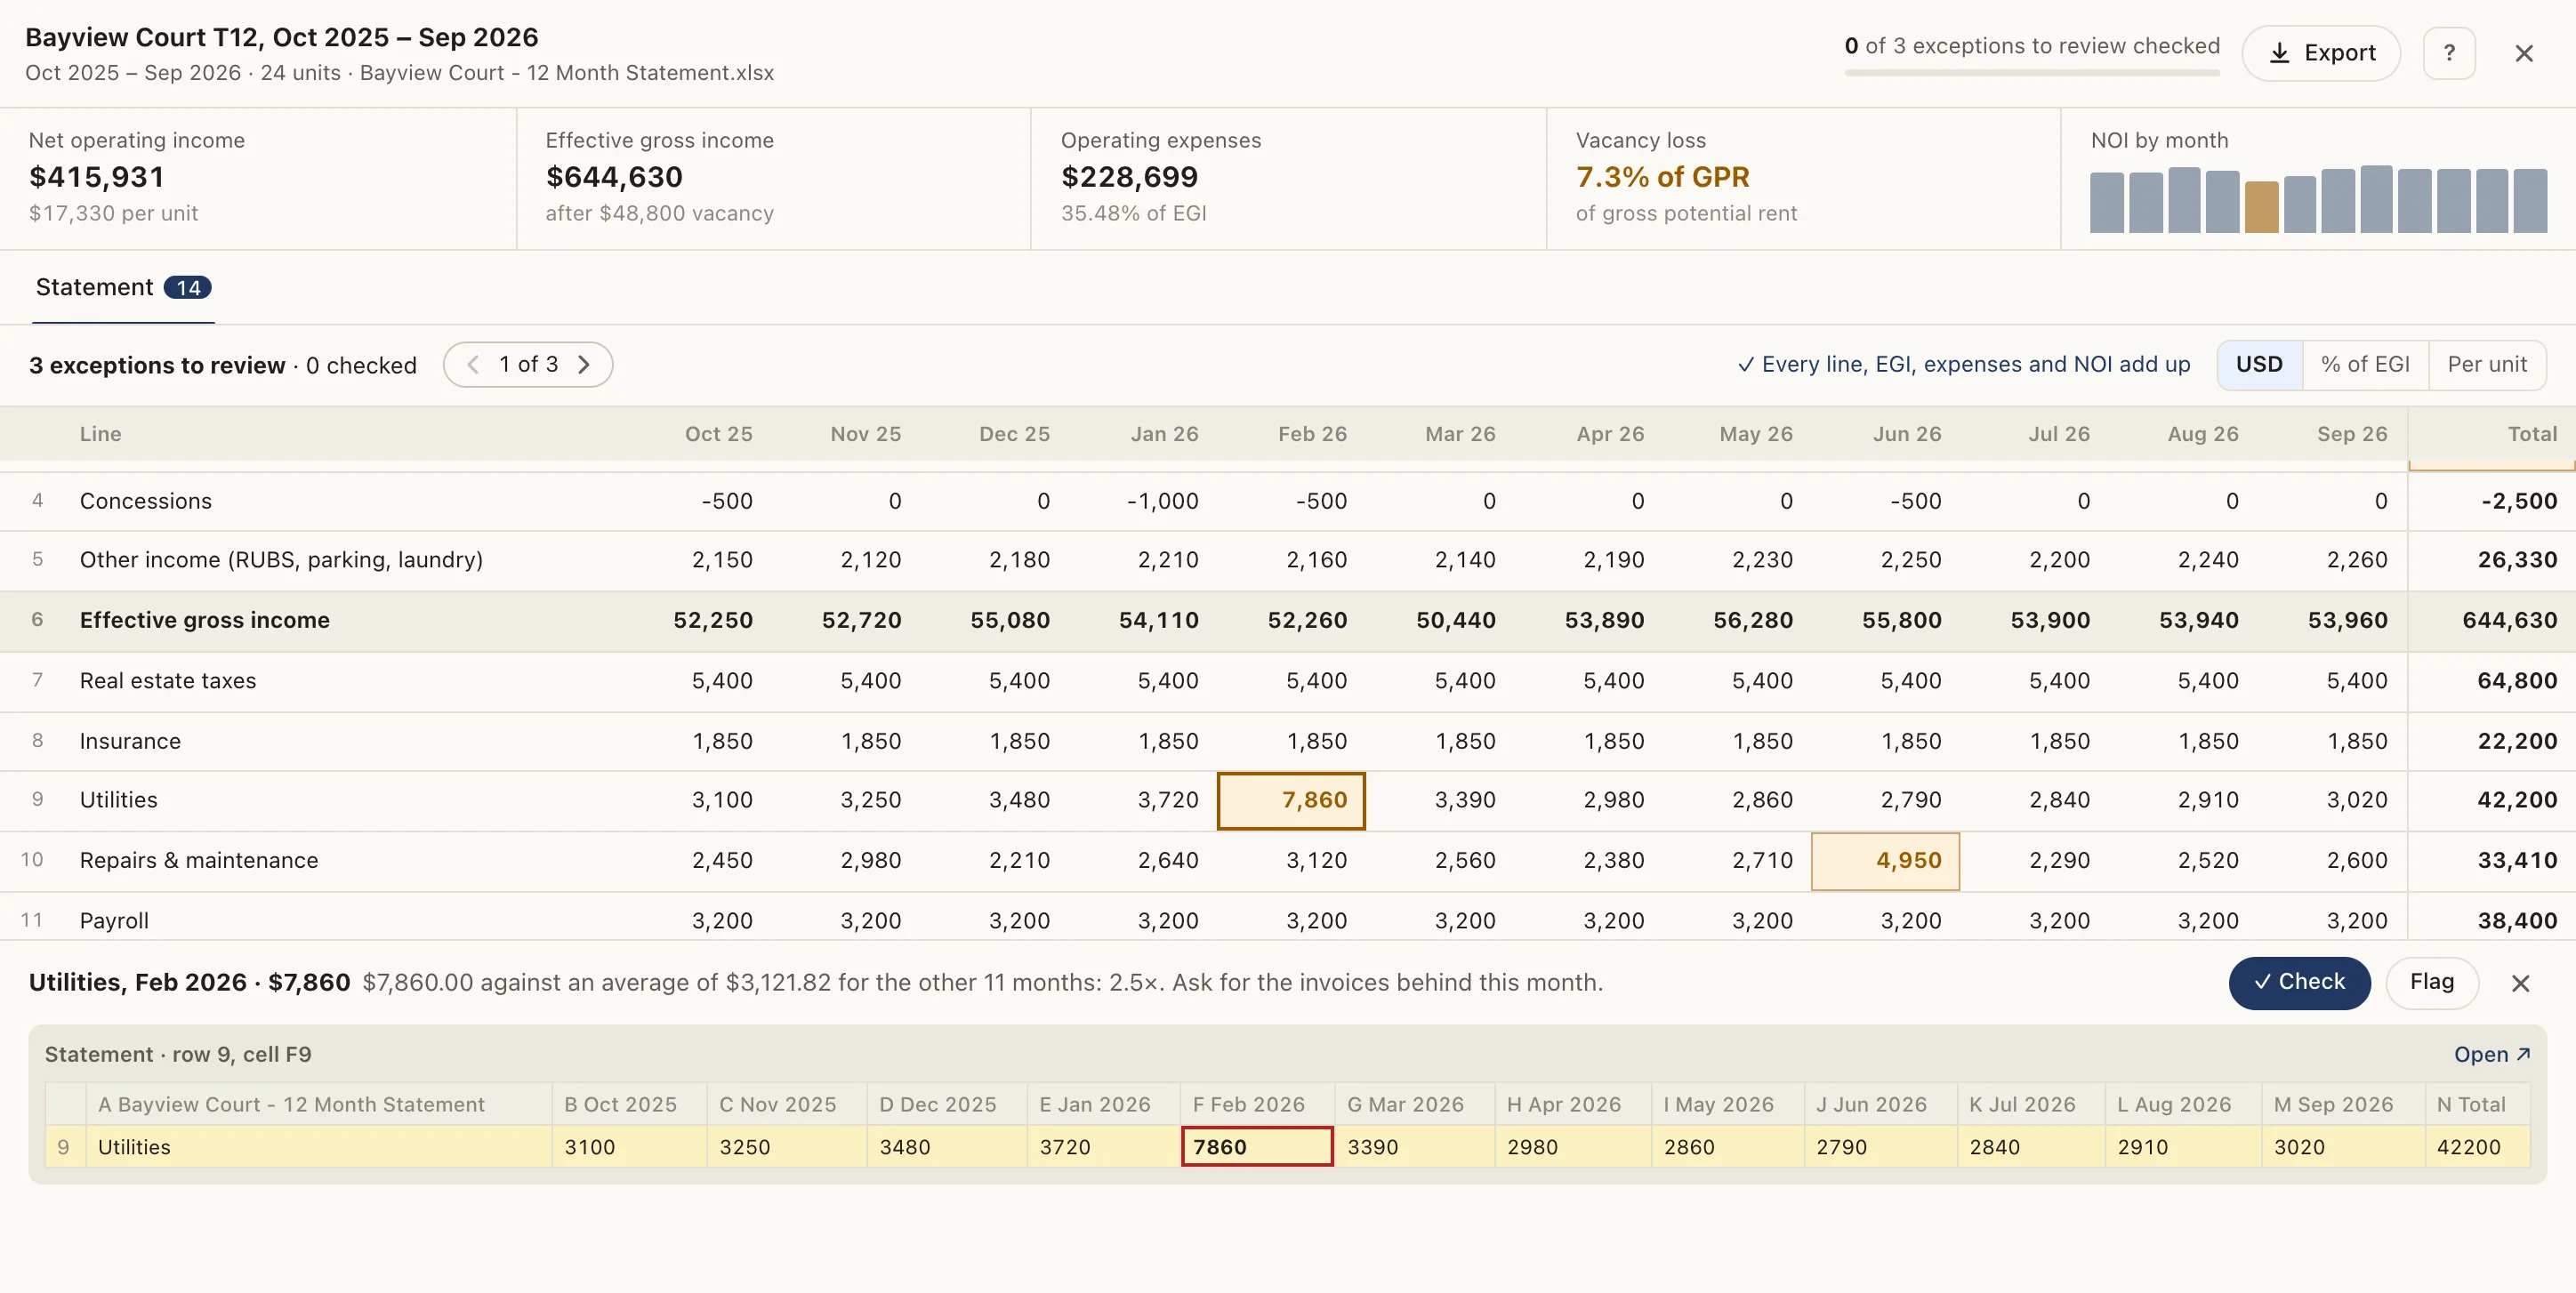Click the 'Every line, EGI, expenses and NOI add up' note
2576x1293 pixels.
point(1963,365)
